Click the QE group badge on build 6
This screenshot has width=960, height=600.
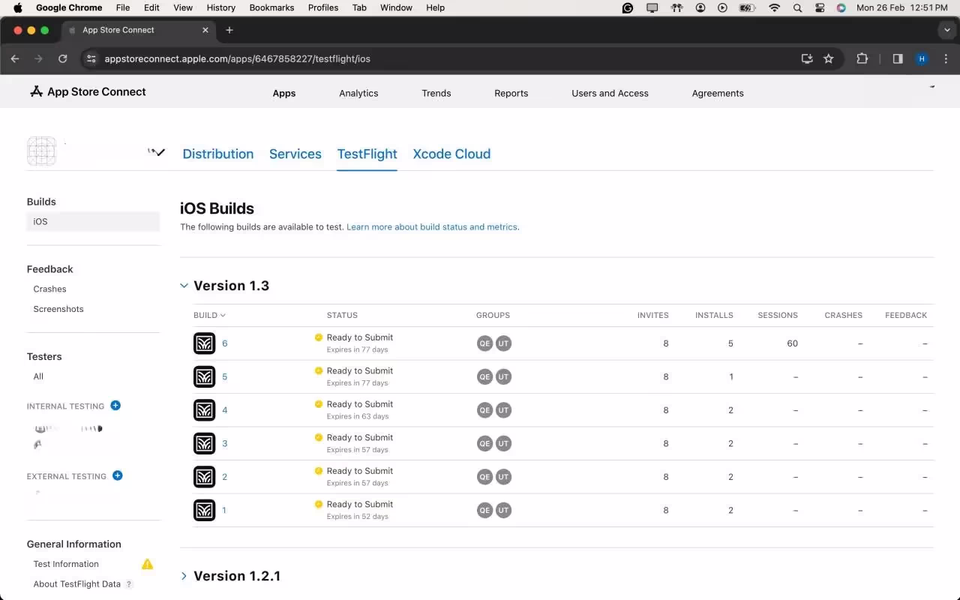pos(484,343)
